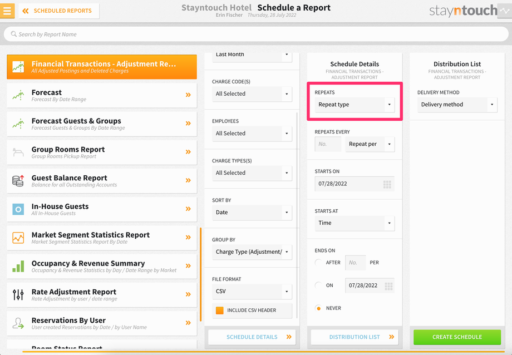Viewport: 512px width, 355px height.
Task: Click the Market Segment Statistics chart icon
Action: coord(18,238)
